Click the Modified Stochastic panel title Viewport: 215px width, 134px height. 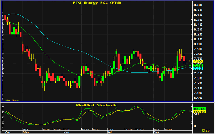coord(97,105)
